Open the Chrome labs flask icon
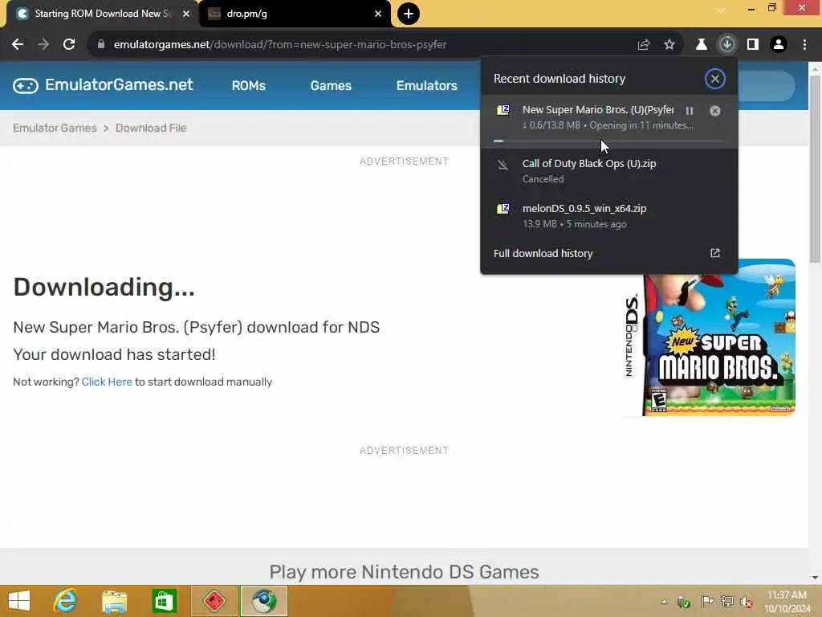The image size is (822, 617). [x=701, y=45]
